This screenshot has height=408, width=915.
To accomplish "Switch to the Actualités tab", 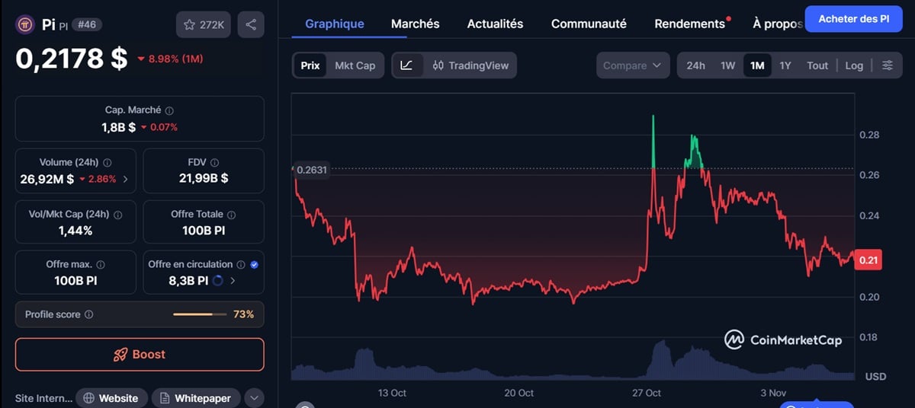I will [x=496, y=24].
